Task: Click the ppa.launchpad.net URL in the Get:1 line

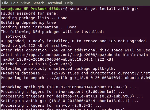Action: [x=67, y=55]
